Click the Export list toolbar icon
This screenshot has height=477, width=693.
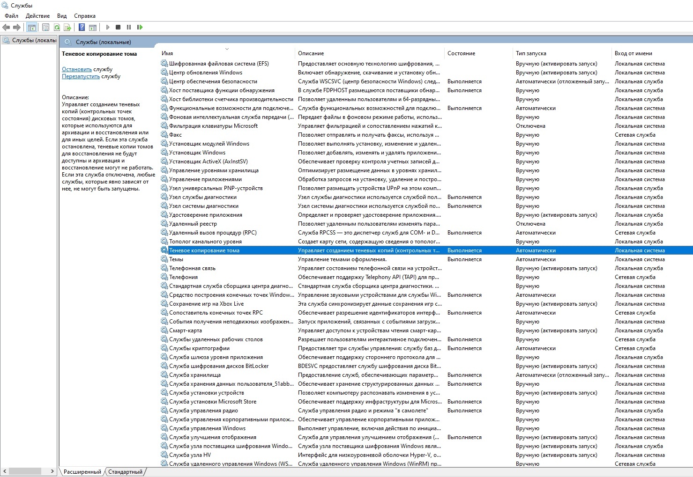pyautogui.click(x=67, y=27)
